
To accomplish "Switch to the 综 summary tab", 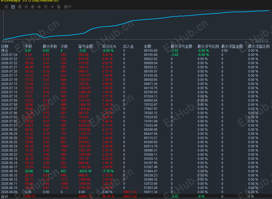I will (7, 7).
